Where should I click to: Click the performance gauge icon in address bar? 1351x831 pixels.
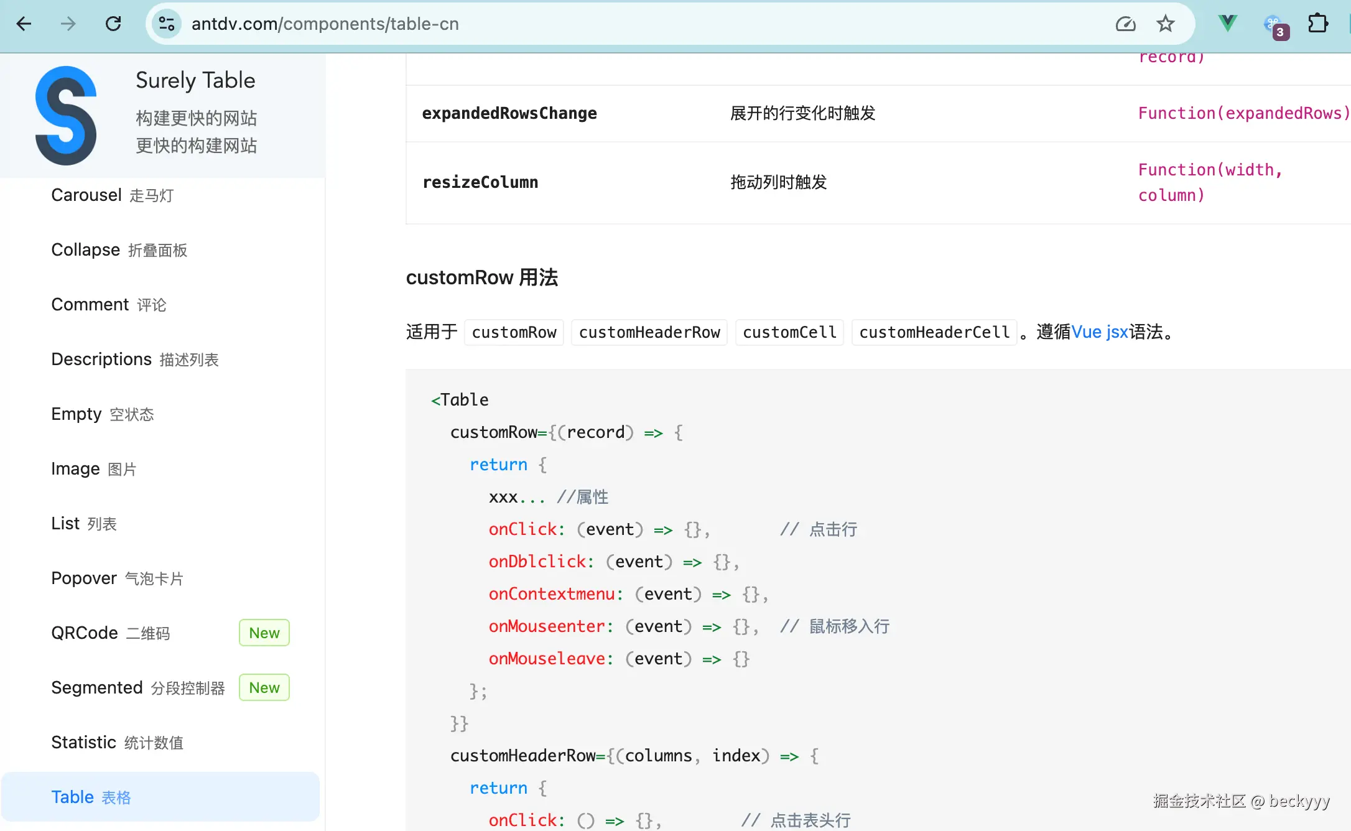click(1125, 24)
